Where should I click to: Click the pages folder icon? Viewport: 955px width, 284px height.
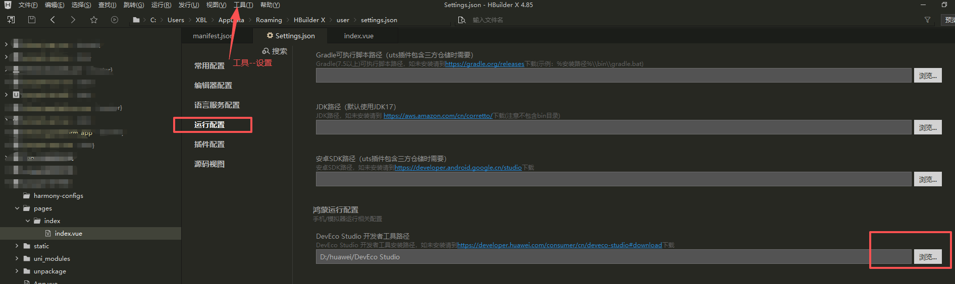(x=27, y=208)
